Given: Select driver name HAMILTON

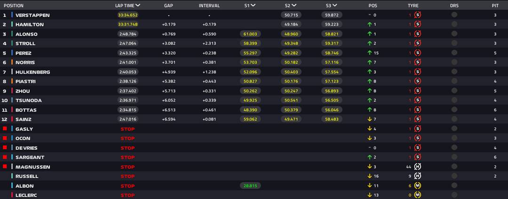Looking at the screenshot, I should point(30,24).
